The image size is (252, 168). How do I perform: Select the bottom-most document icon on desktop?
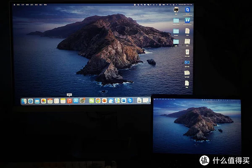[187, 84]
